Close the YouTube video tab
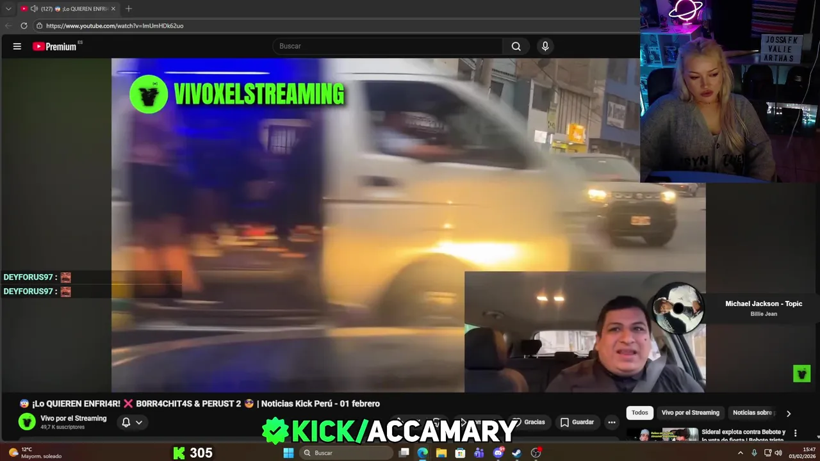820x461 pixels. pos(113,8)
